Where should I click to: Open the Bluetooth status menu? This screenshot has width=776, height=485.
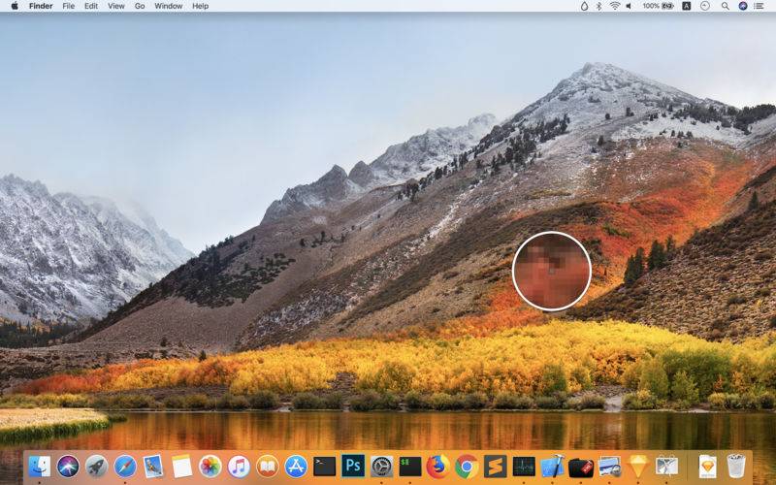[x=598, y=6]
